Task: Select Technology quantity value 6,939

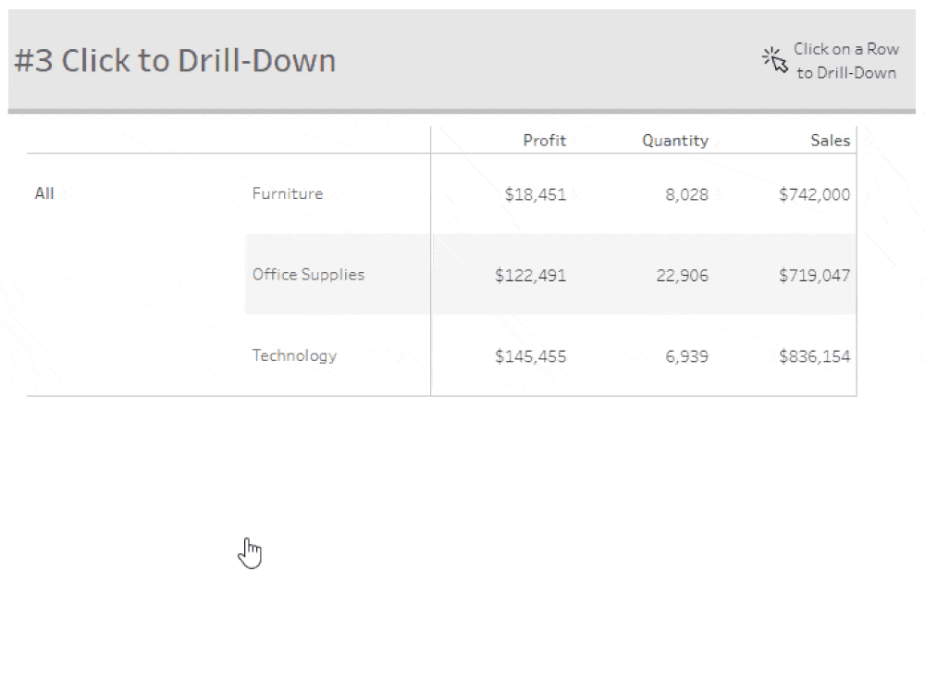Action: pos(686,356)
